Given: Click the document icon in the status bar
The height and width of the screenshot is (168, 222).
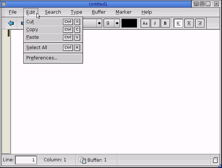Looking at the screenshot, I should tap(215, 160).
